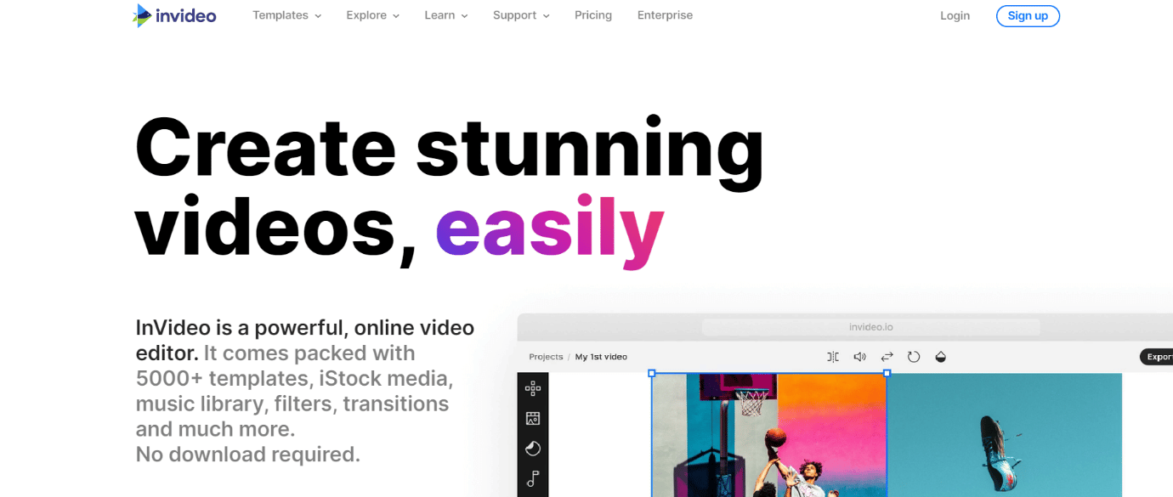Open the sticker icon in sidebar

533,449
